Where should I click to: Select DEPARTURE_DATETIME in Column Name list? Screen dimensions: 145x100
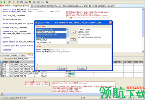[51, 29]
